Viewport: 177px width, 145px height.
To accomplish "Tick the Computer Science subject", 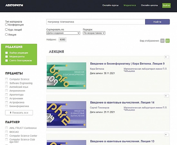I will pyautogui.click(x=6, y=79).
